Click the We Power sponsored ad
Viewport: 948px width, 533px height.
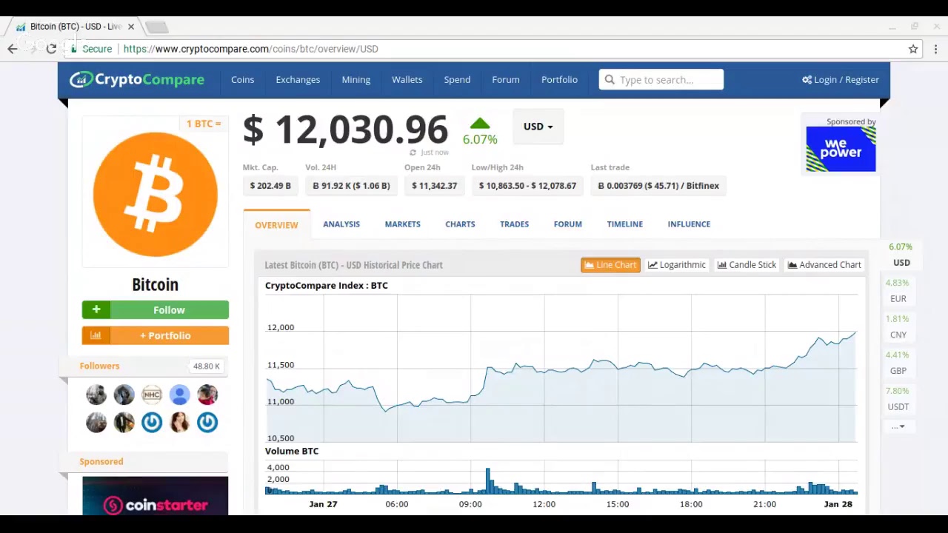tap(841, 149)
